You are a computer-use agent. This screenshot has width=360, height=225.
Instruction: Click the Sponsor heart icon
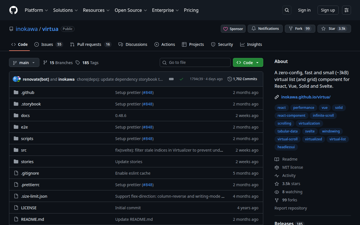(x=226, y=29)
